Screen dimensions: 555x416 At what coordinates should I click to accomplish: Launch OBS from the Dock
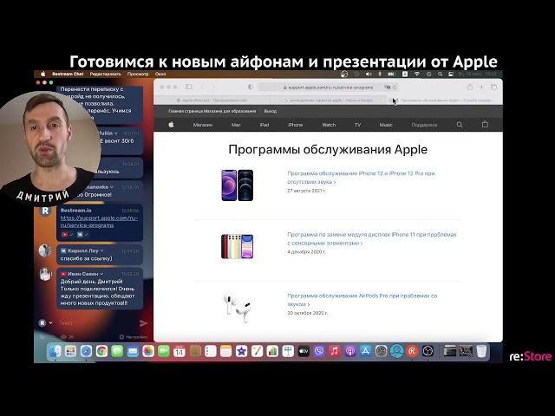pyautogui.click(x=428, y=351)
